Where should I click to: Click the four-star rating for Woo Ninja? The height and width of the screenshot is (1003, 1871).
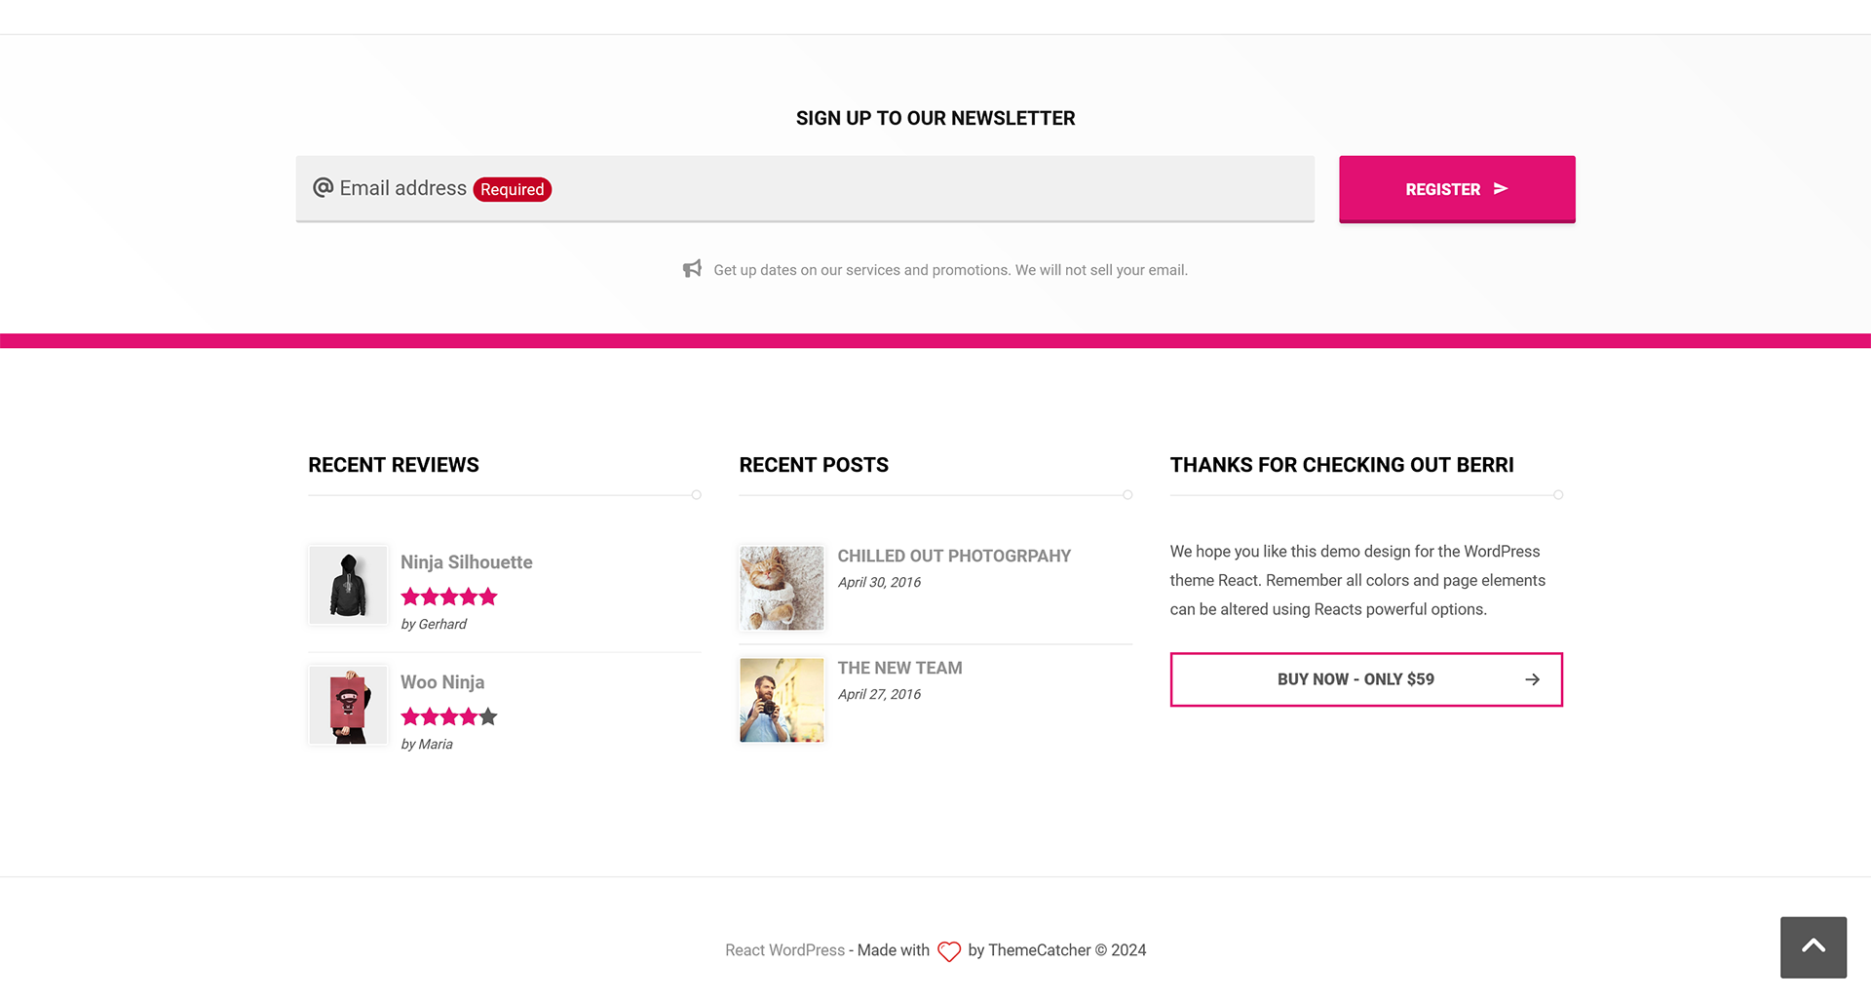coord(449,717)
